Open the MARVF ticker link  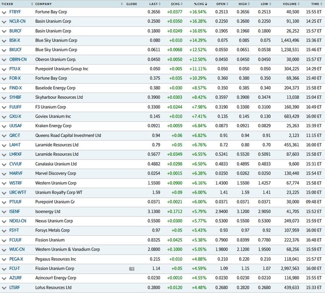pos(16,173)
